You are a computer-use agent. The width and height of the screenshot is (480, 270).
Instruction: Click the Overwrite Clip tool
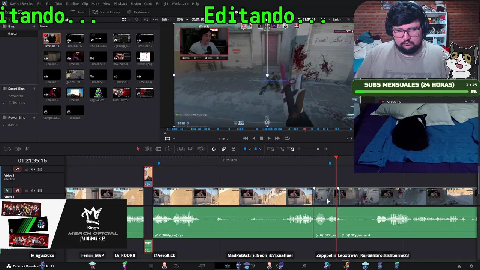191,149
